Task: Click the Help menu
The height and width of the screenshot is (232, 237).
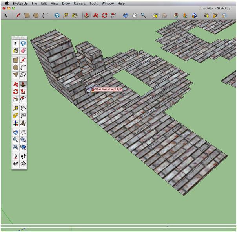Action: coord(121,3)
